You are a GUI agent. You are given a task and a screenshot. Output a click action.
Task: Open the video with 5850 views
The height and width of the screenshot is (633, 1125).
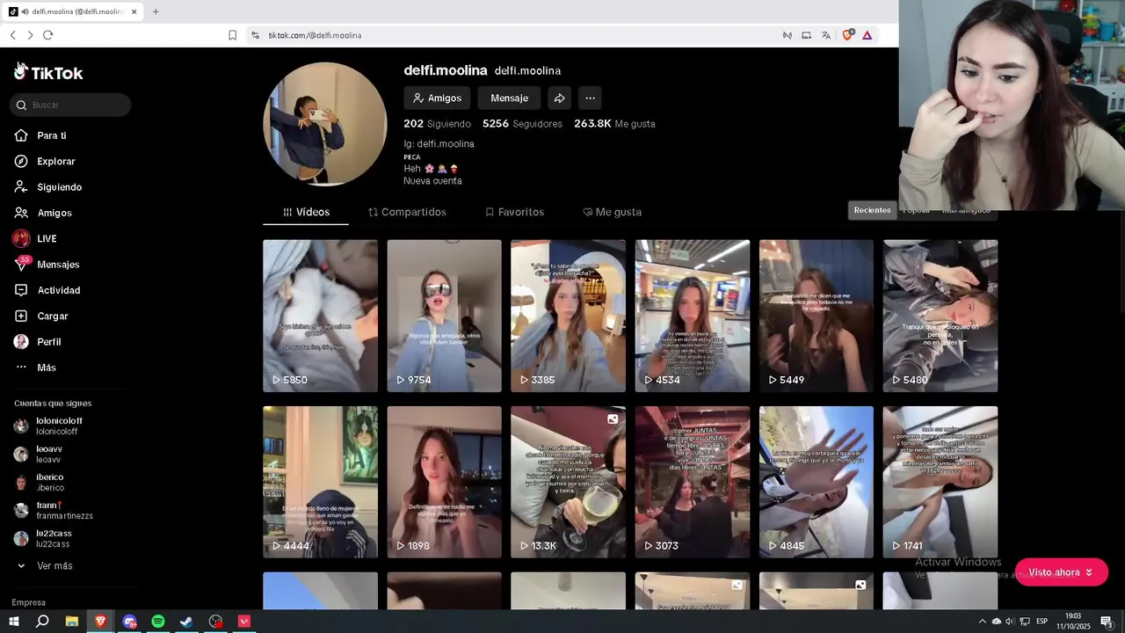[x=320, y=316]
